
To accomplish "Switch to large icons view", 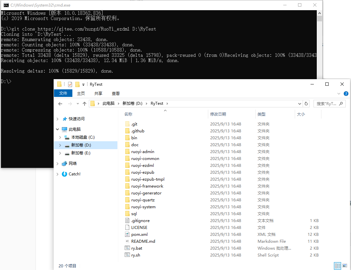I will click(345, 266).
